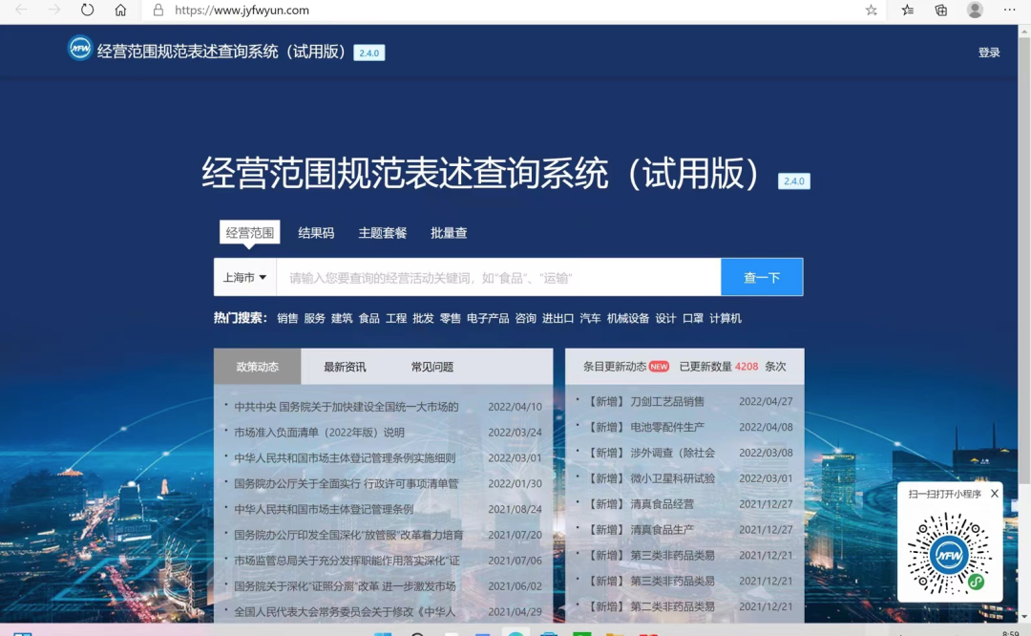1031x636 pixels.
Task: Expand the 上海市 city dropdown
Action: coord(244,278)
